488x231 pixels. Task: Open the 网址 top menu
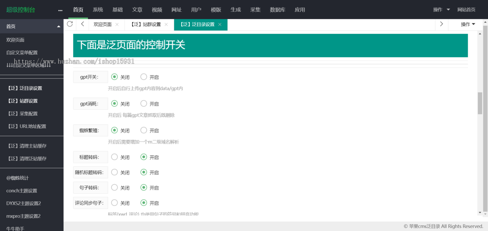point(176,10)
